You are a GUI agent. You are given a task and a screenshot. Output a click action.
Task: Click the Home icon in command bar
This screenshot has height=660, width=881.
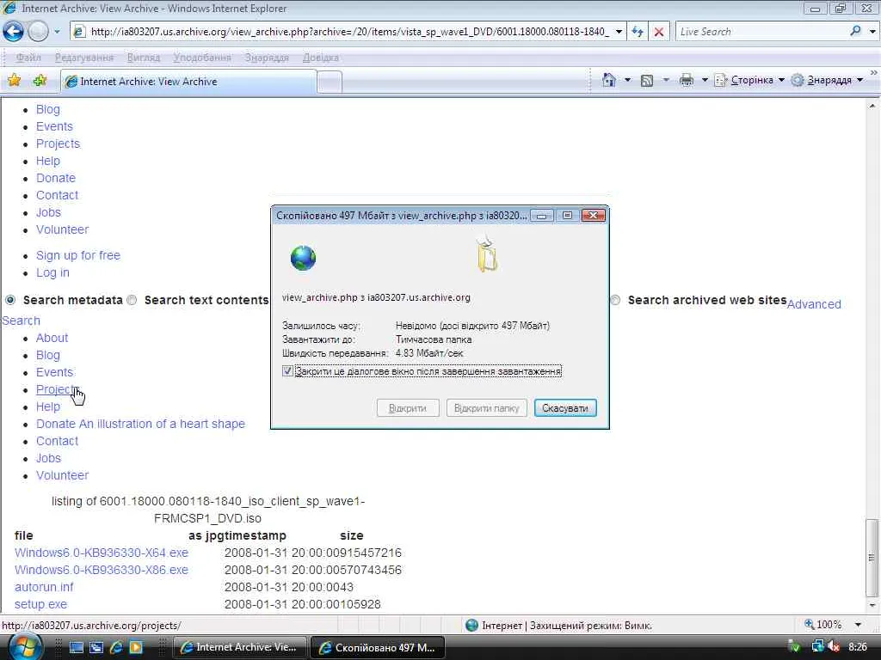608,80
